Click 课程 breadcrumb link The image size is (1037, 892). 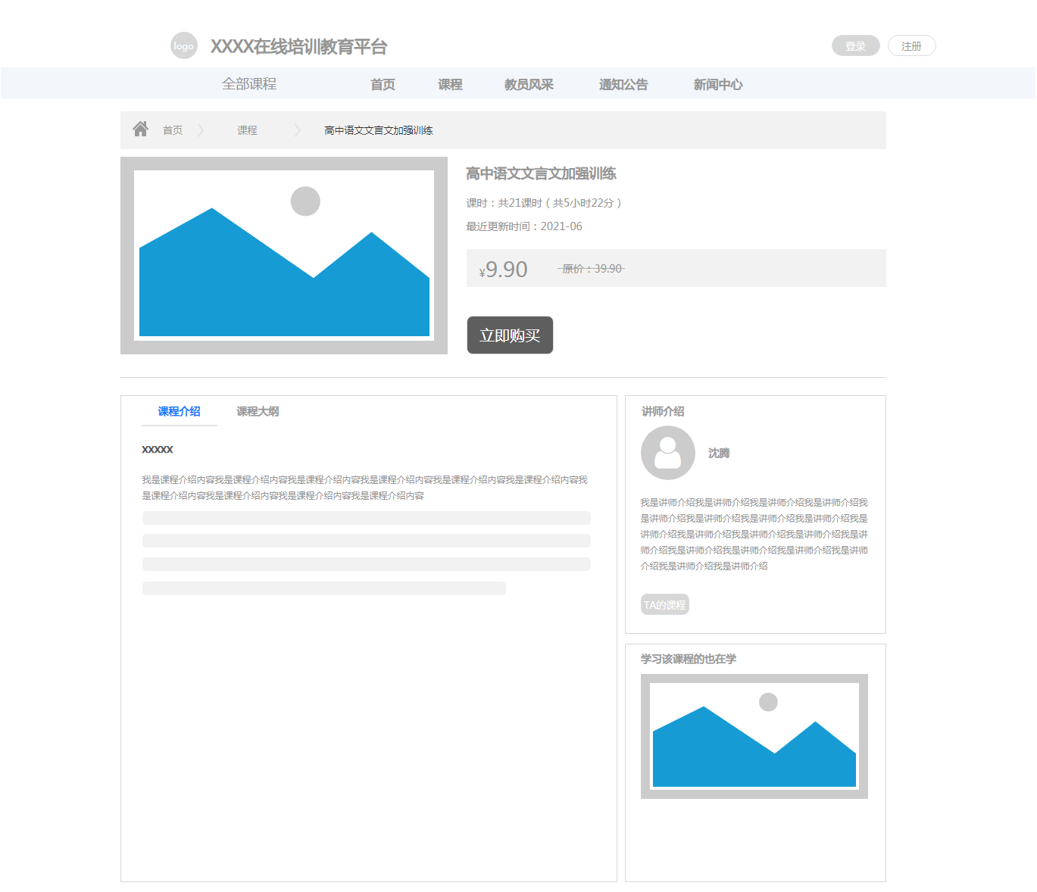click(247, 130)
